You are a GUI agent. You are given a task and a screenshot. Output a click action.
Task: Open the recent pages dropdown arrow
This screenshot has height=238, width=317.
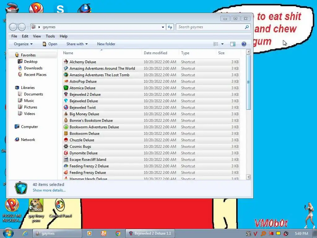pyautogui.click(x=28, y=27)
